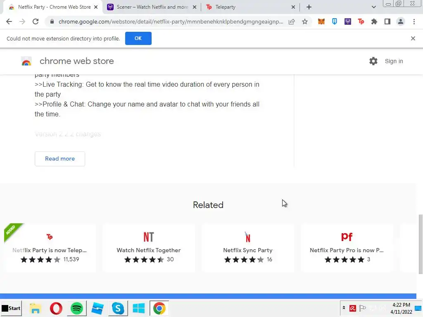Click the Chrome taskbar icon
This screenshot has height=317, width=423.
(159, 308)
